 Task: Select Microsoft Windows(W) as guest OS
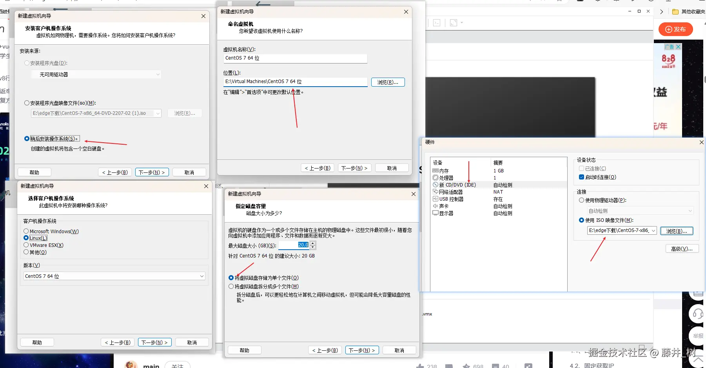click(x=26, y=231)
